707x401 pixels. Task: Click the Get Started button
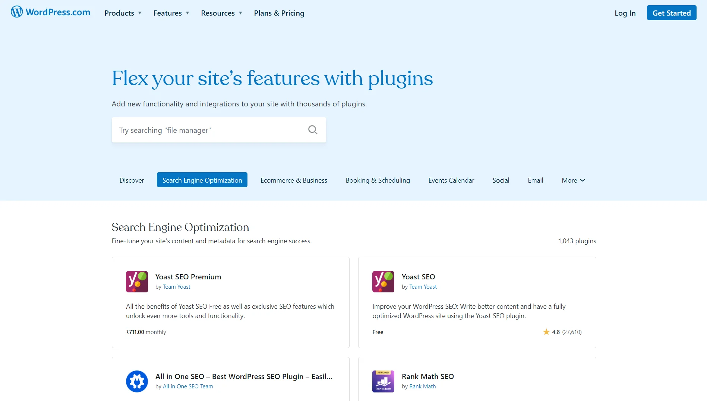point(671,13)
